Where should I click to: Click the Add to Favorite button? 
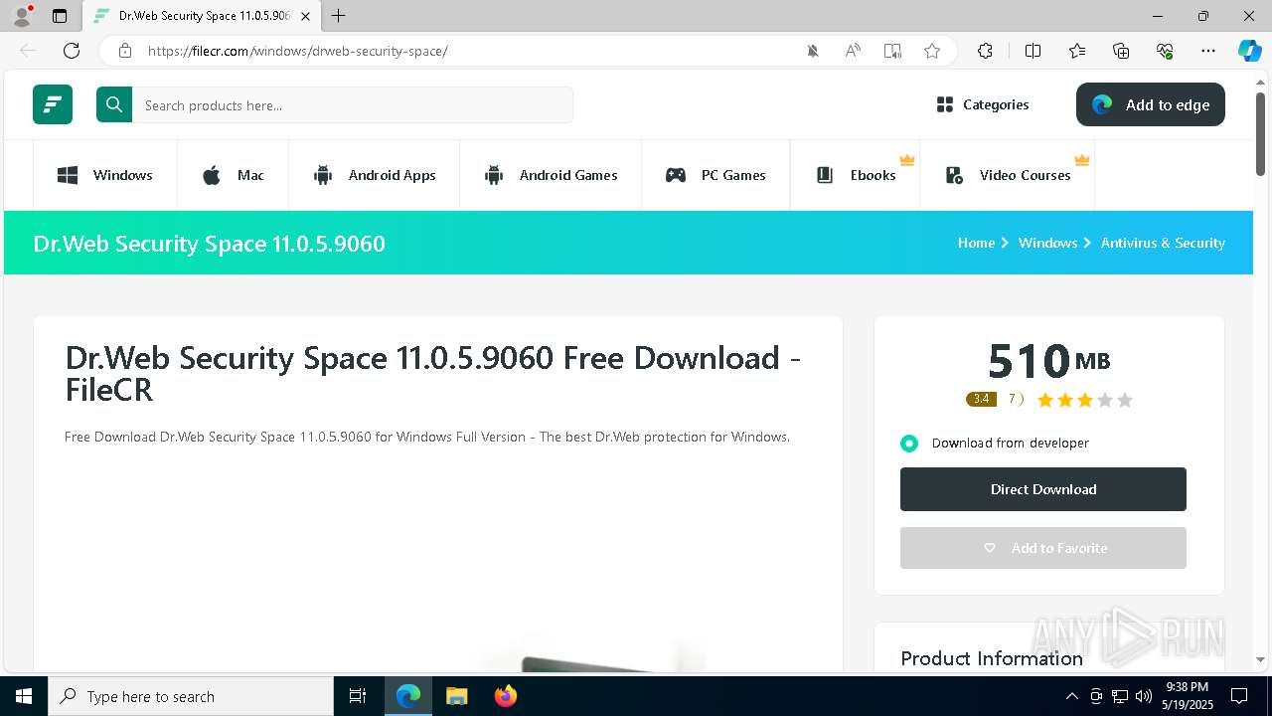[1043, 548]
